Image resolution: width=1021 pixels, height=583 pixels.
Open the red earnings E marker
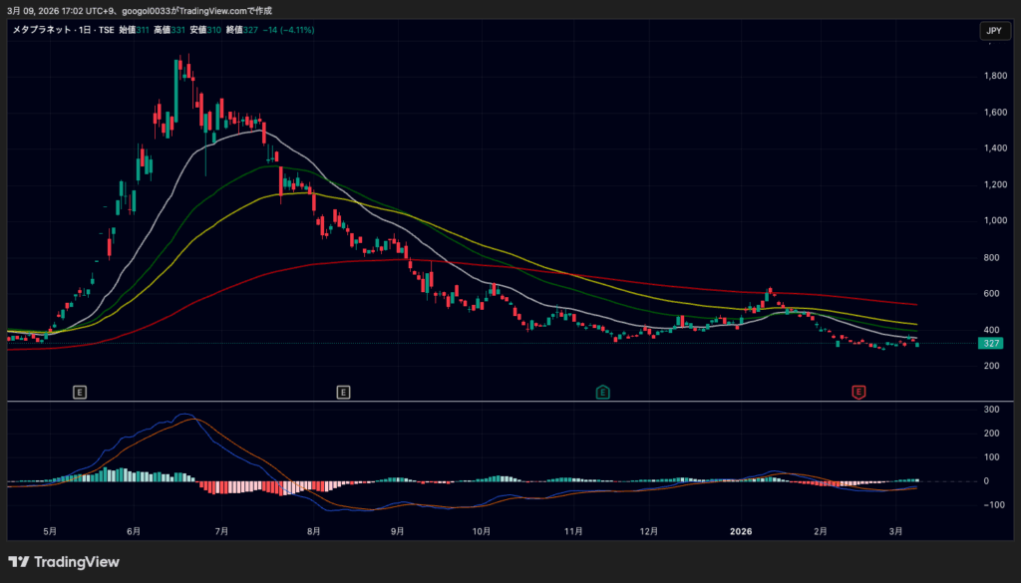tap(857, 393)
